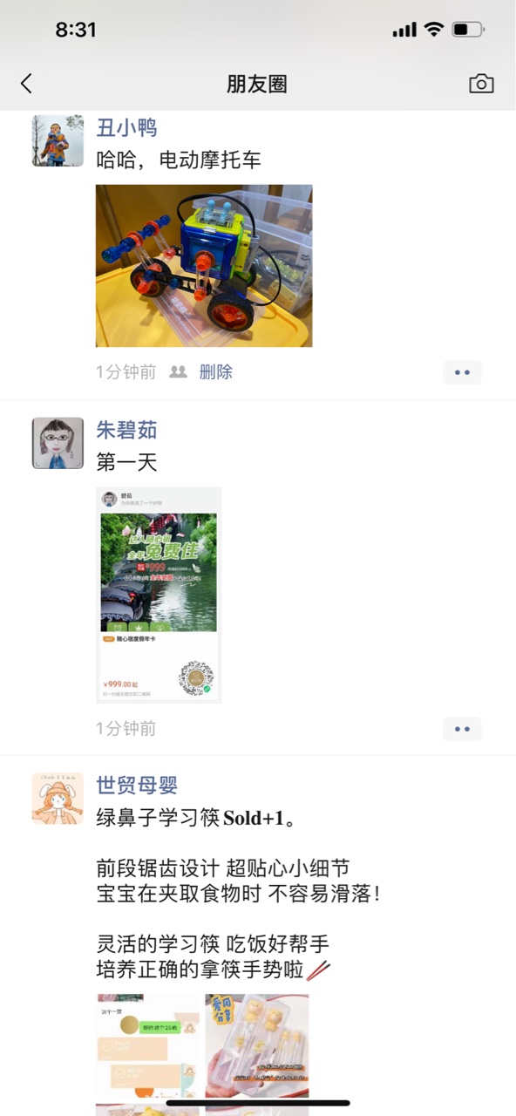Open the username link 丑小鸭
516x1116 pixels.
coord(126,128)
